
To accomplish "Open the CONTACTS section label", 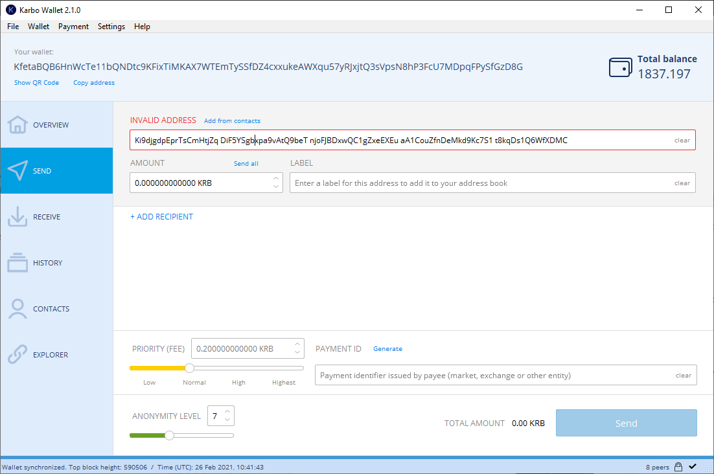I will (51, 309).
